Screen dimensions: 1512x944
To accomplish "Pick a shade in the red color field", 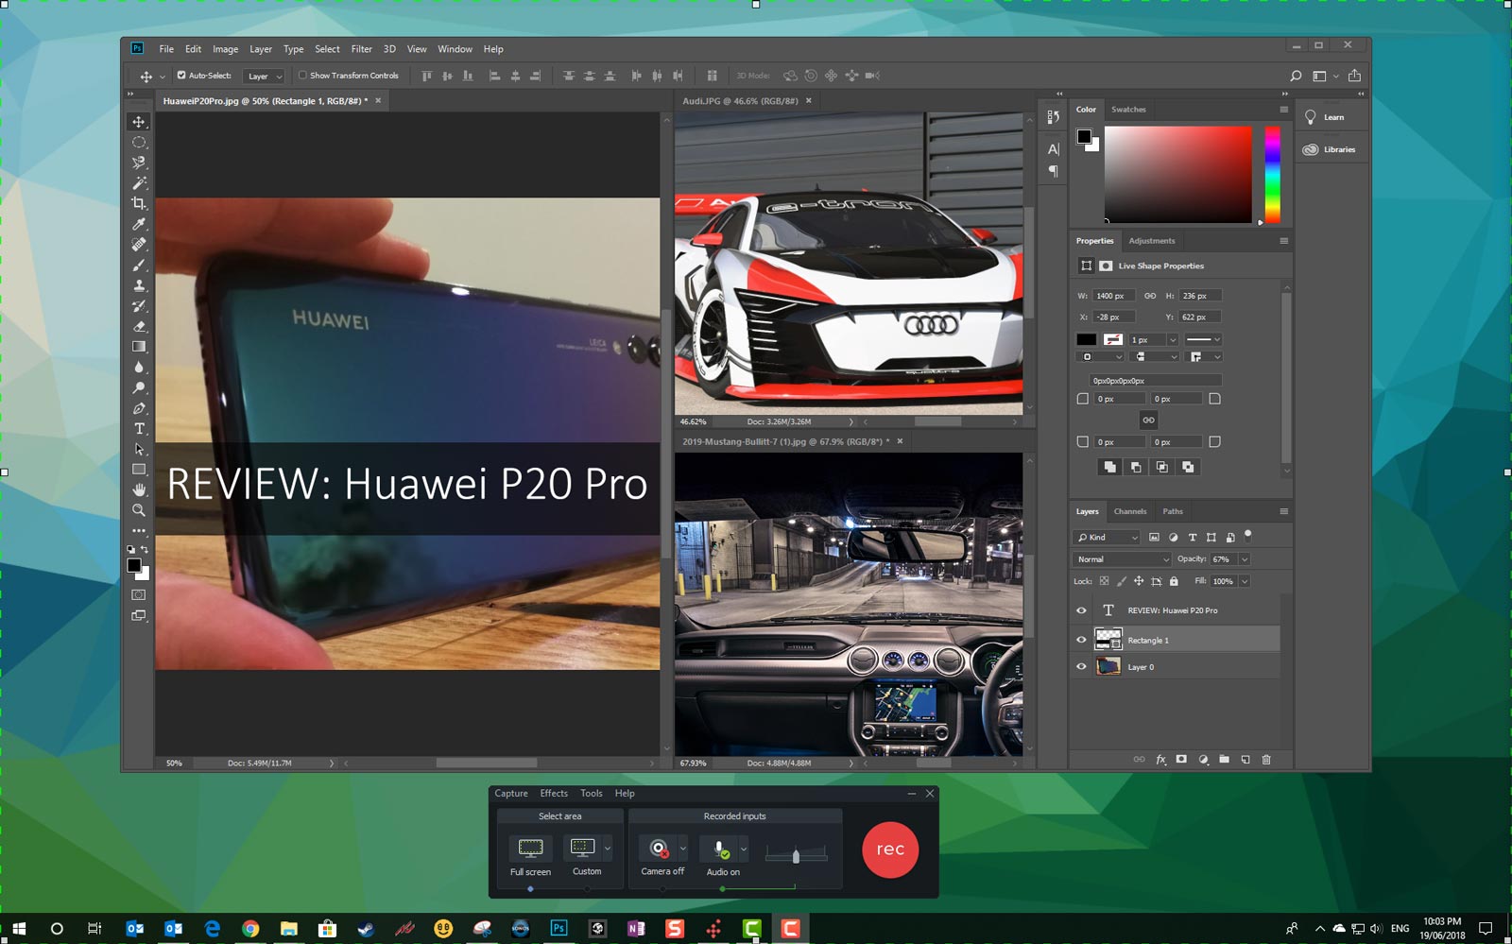I will (x=1178, y=175).
